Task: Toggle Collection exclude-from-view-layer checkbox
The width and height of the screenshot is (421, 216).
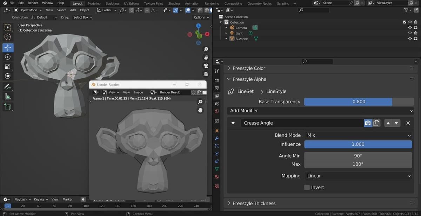Action: (x=405, y=22)
